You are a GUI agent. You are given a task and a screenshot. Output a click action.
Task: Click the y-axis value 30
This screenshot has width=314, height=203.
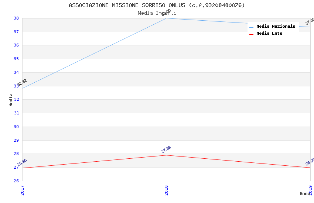click(16, 127)
